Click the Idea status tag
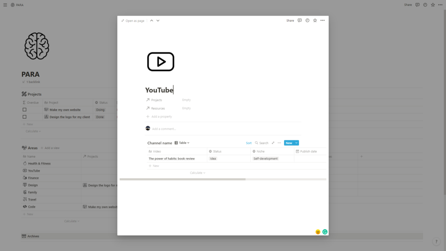 point(213,159)
